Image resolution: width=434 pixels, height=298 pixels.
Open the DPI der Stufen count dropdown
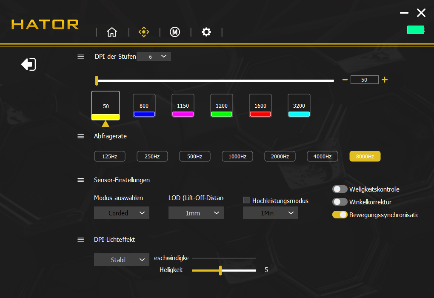tap(154, 57)
